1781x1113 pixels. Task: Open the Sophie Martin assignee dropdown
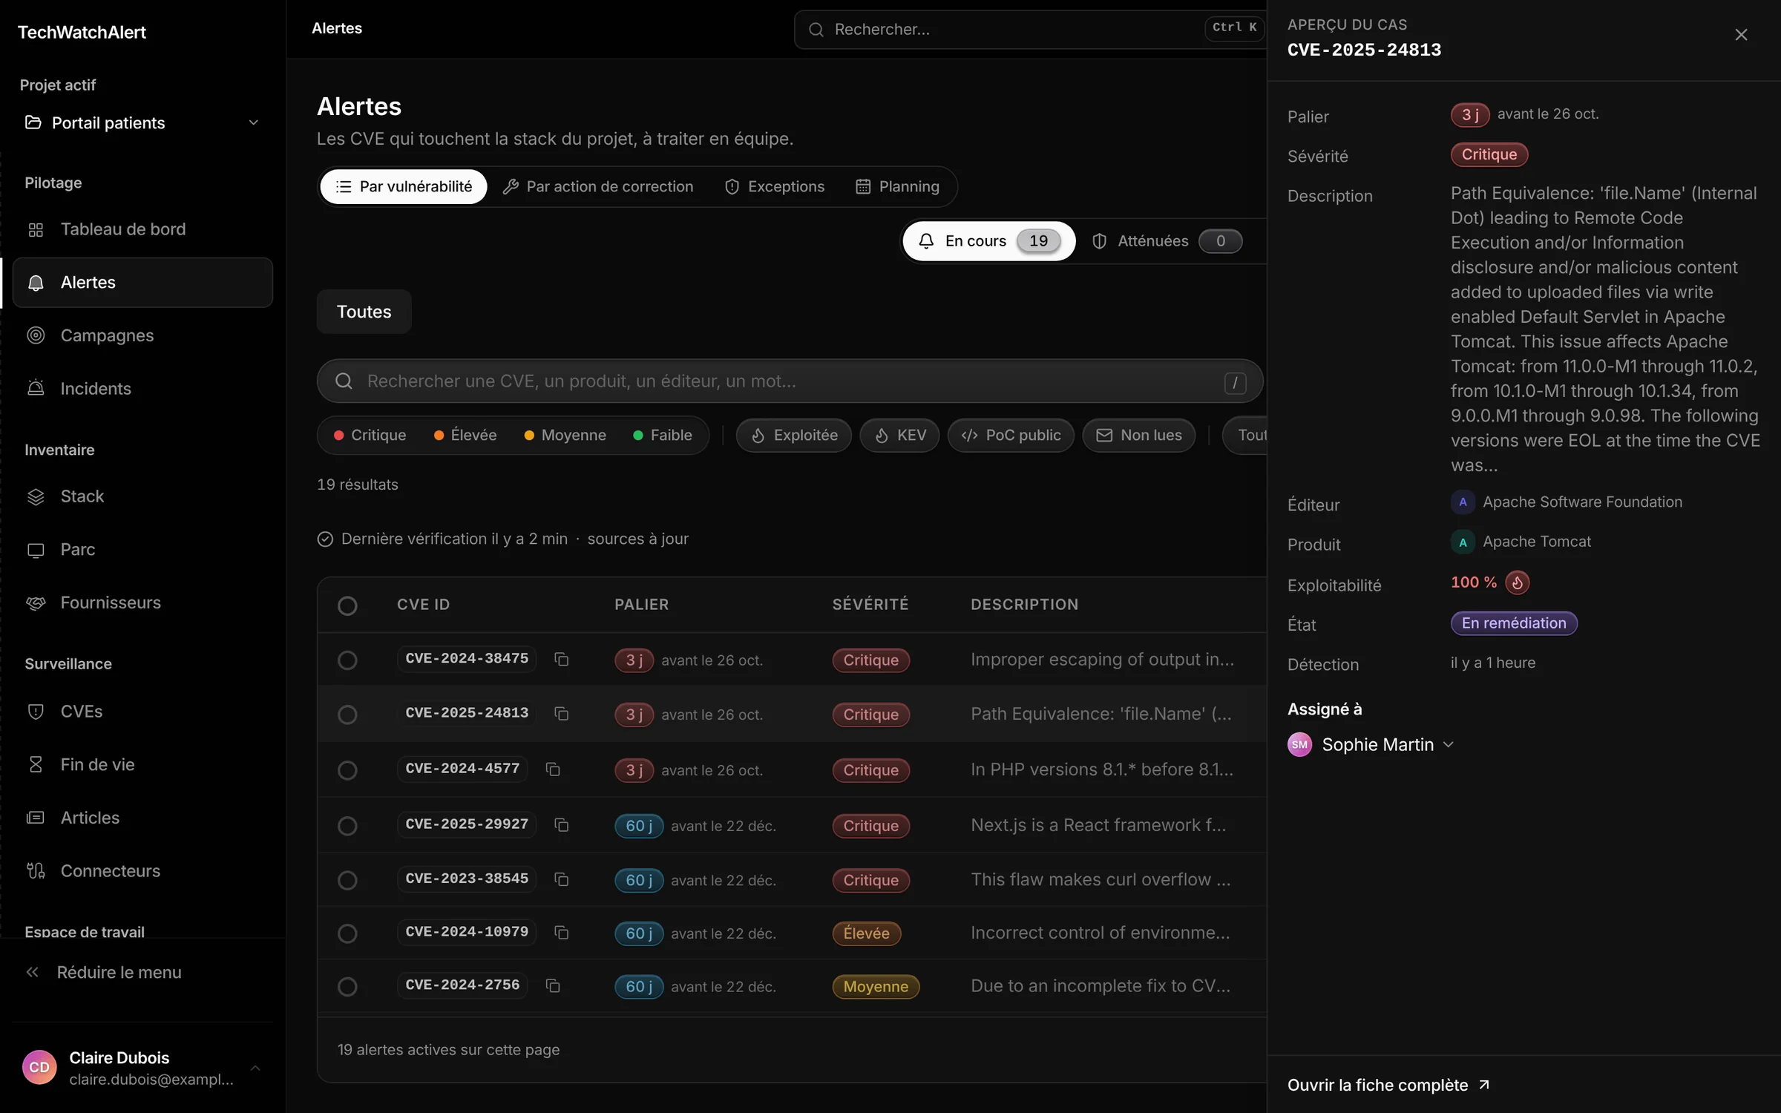click(x=1371, y=744)
